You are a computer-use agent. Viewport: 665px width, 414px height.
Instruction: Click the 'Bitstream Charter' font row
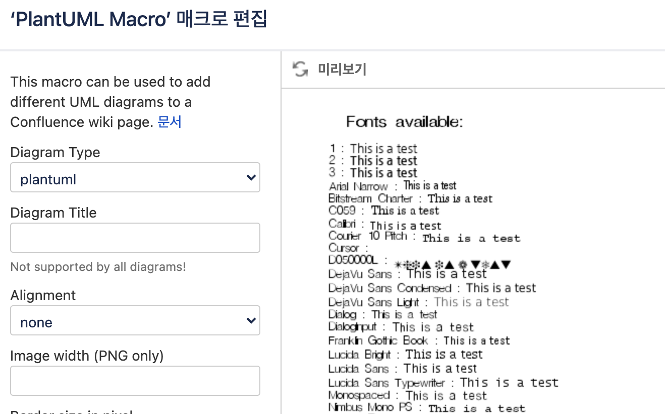click(x=410, y=198)
